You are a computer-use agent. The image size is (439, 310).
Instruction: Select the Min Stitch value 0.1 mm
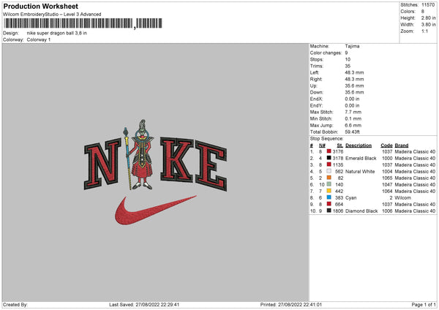[353, 118]
